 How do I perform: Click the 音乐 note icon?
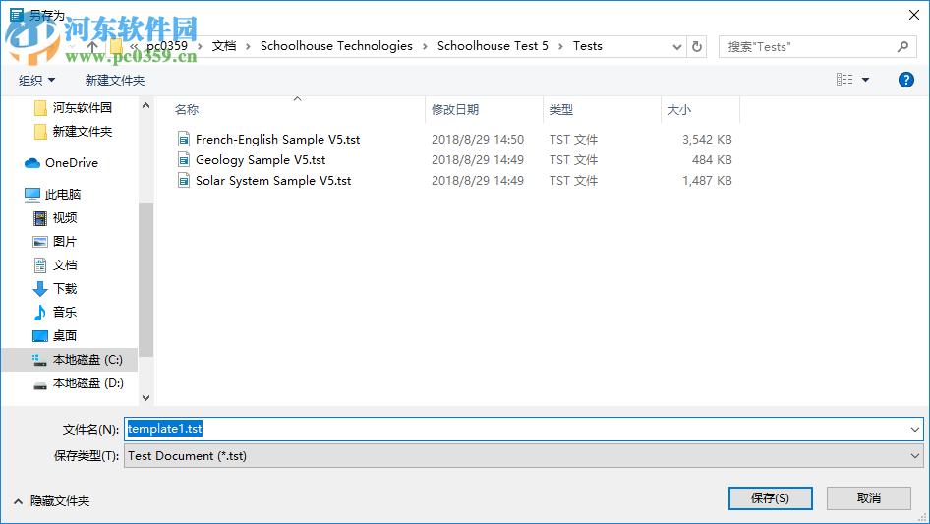point(39,313)
